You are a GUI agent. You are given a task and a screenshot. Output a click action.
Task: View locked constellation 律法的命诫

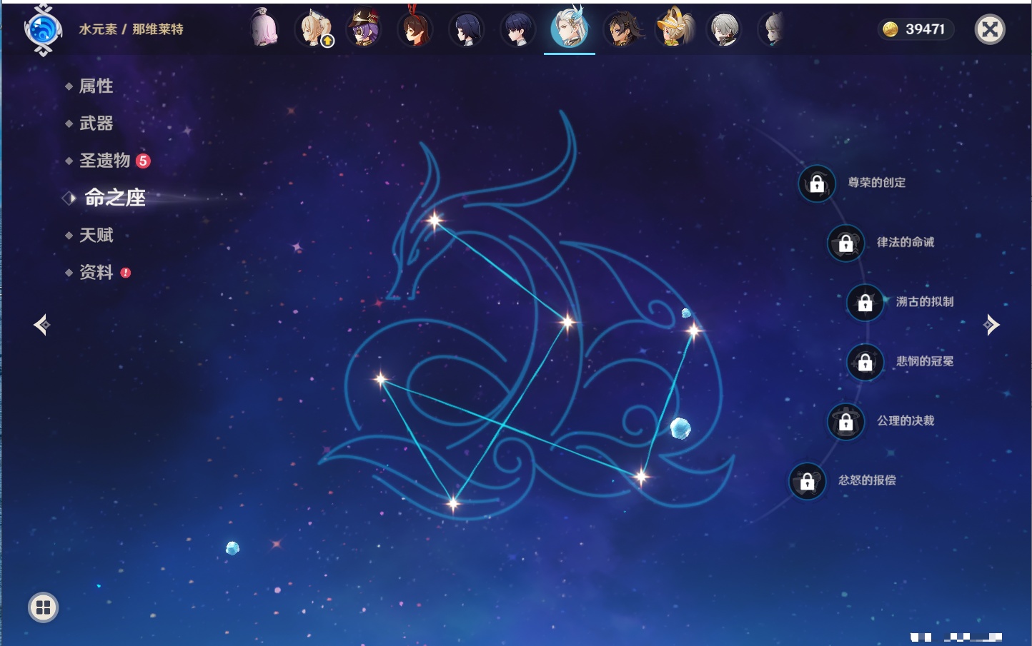[x=845, y=243]
